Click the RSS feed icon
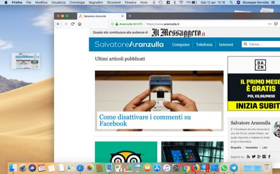This screenshot has width=280, height=174. click(x=248, y=157)
